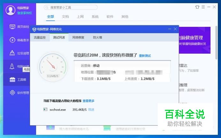The width and height of the screenshot is (221, 138).
Task: Click the 下载速度 3.1MB/S value
Action: click(x=103, y=79)
